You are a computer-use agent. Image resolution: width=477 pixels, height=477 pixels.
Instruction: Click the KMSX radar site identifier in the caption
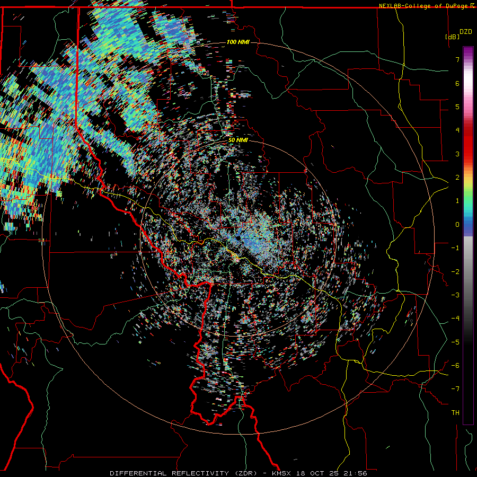(x=282, y=473)
